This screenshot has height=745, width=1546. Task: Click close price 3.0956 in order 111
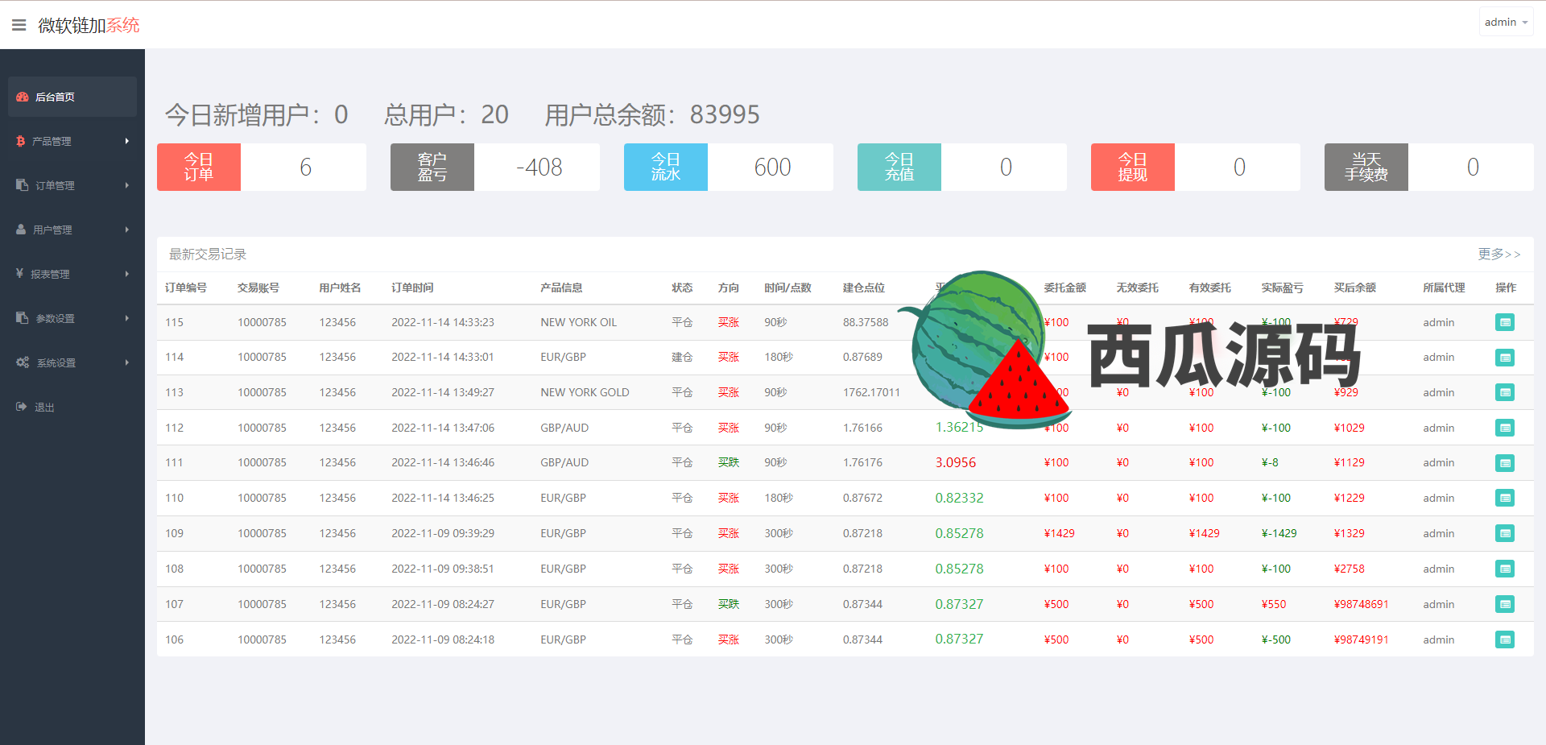[955, 462]
